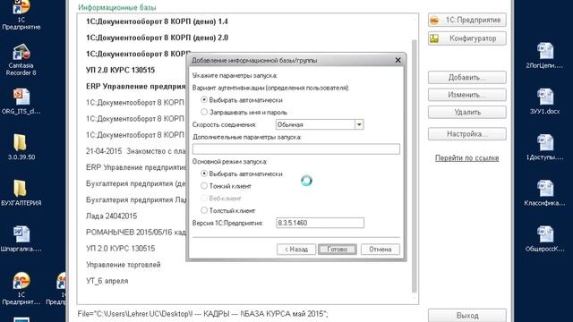Click the database list vertical scrollbar
Image resolution: width=573 pixels, height=322 pixels.
pos(414,166)
